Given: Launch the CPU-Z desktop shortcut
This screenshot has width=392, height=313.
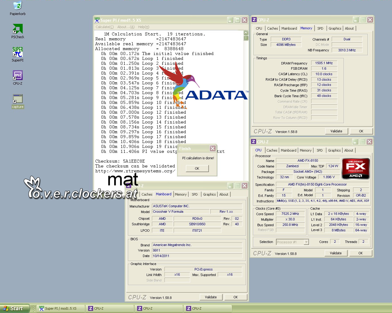Looking at the screenshot, I should tap(17, 78).
